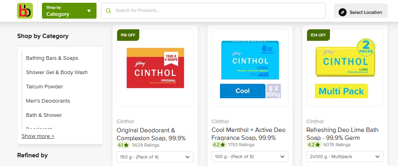Open Men's Deodorants category

[x=48, y=101]
